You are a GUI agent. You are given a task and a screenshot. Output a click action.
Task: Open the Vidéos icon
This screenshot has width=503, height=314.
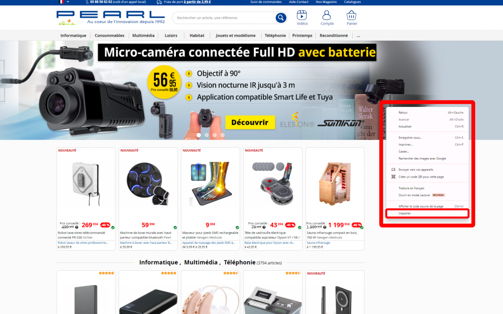(x=302, y=18)
